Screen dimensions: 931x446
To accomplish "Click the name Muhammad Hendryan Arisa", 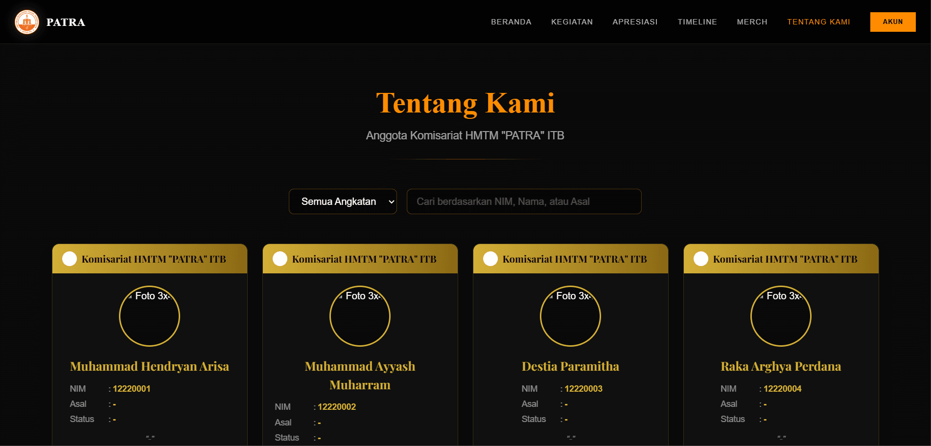I will tap(149, 366).
